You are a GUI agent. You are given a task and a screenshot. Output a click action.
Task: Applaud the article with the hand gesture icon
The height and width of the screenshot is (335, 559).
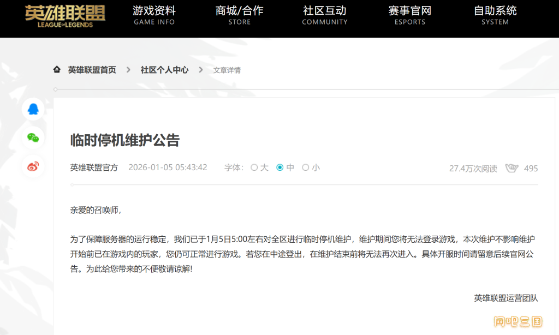[512, 169]
